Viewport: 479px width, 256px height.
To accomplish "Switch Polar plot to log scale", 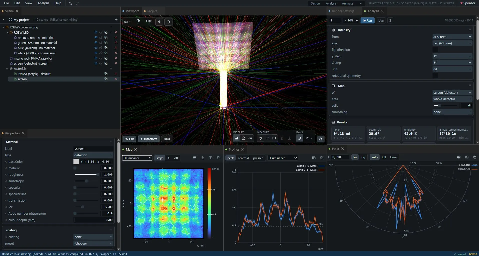I will click(363, 157).
